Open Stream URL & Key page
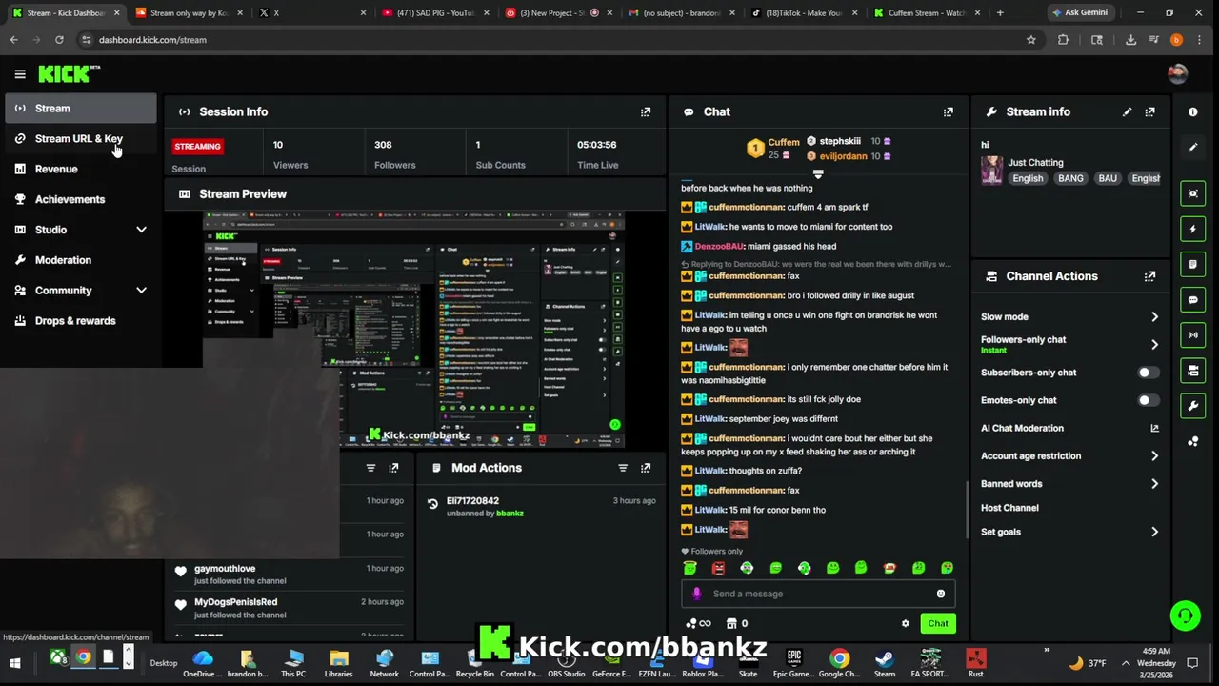Screen dimensions: 1219x686 [x=80, y=139]
